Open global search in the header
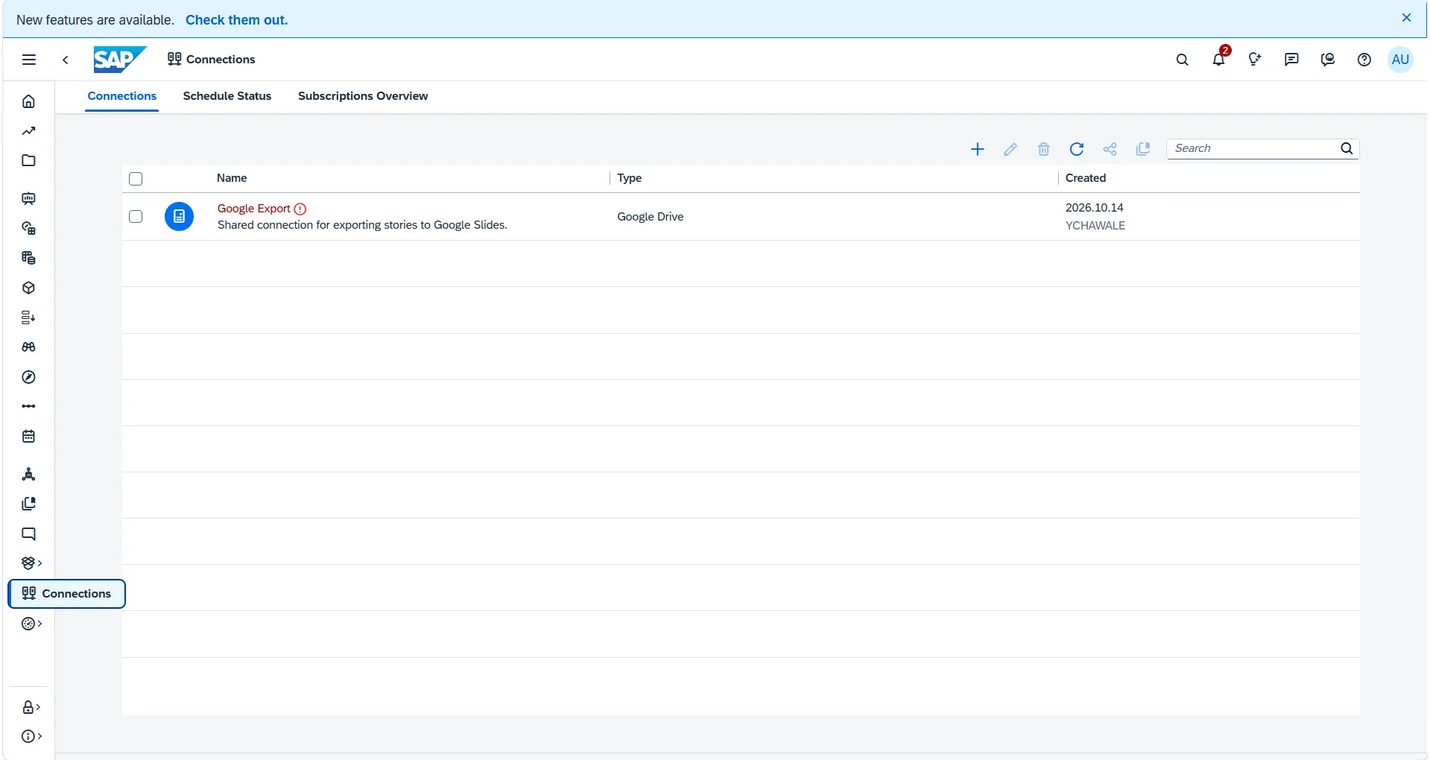The image size is (1430, 760). (x=1183, y=60)
